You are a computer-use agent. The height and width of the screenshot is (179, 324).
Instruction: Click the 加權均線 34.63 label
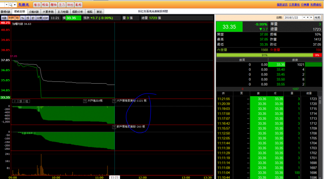coord(22,24)
